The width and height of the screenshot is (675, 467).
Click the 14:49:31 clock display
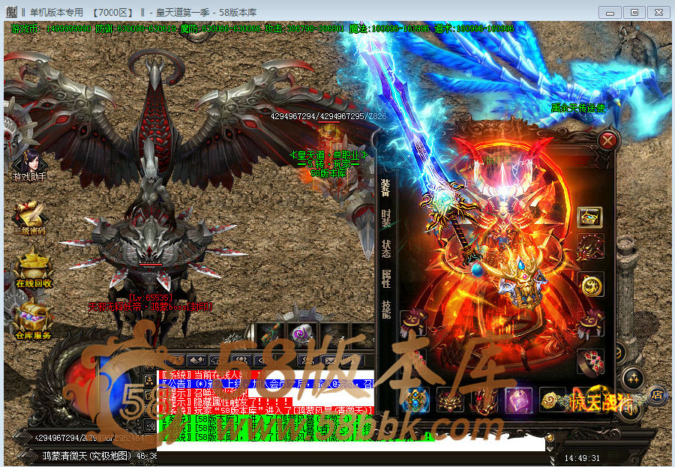tap(582, 458)
